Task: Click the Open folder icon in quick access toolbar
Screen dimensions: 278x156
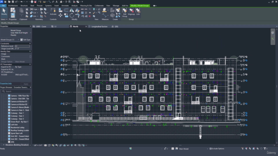Action: pyautogui.click(x=9, y=2)
